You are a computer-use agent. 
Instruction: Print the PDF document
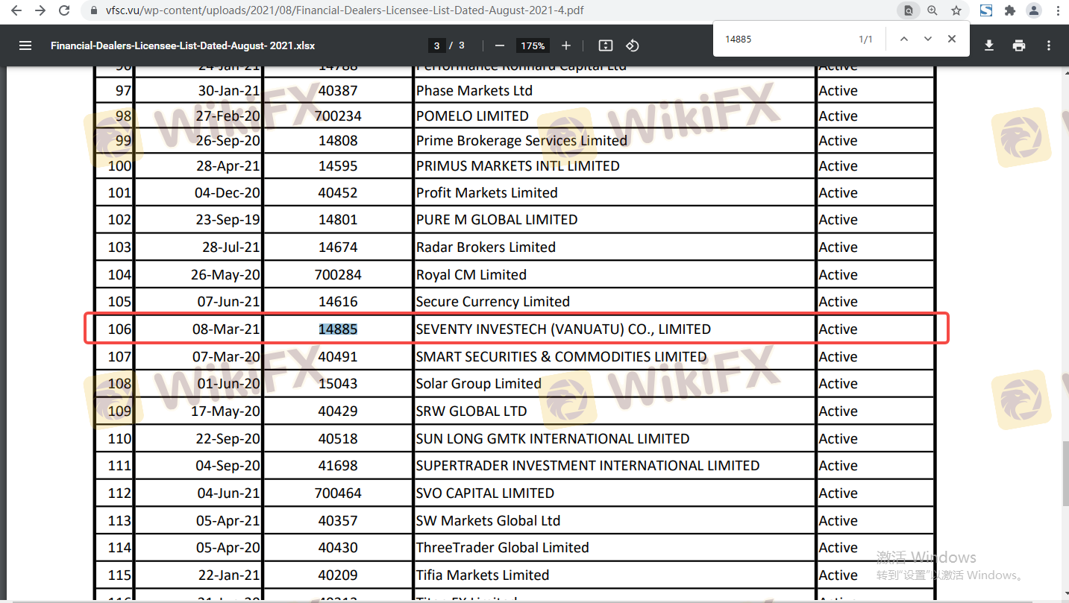click(x=1019, y=45)
